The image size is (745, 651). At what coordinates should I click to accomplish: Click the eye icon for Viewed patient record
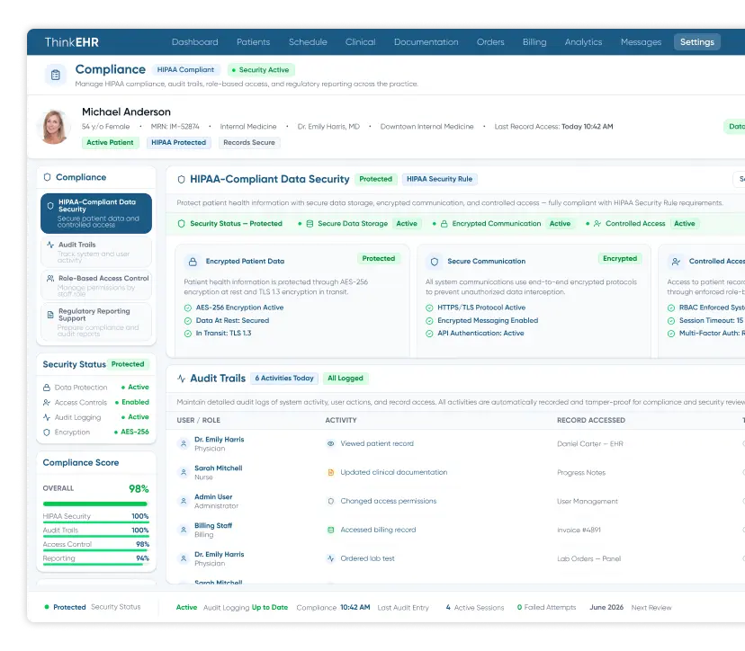(331, 443)
